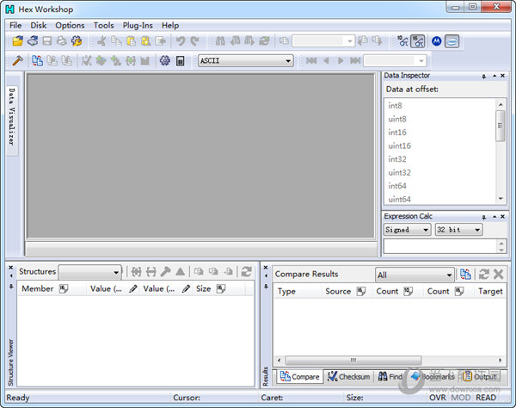
Task: Pin the Data Inspector panel
Action: 485,76
